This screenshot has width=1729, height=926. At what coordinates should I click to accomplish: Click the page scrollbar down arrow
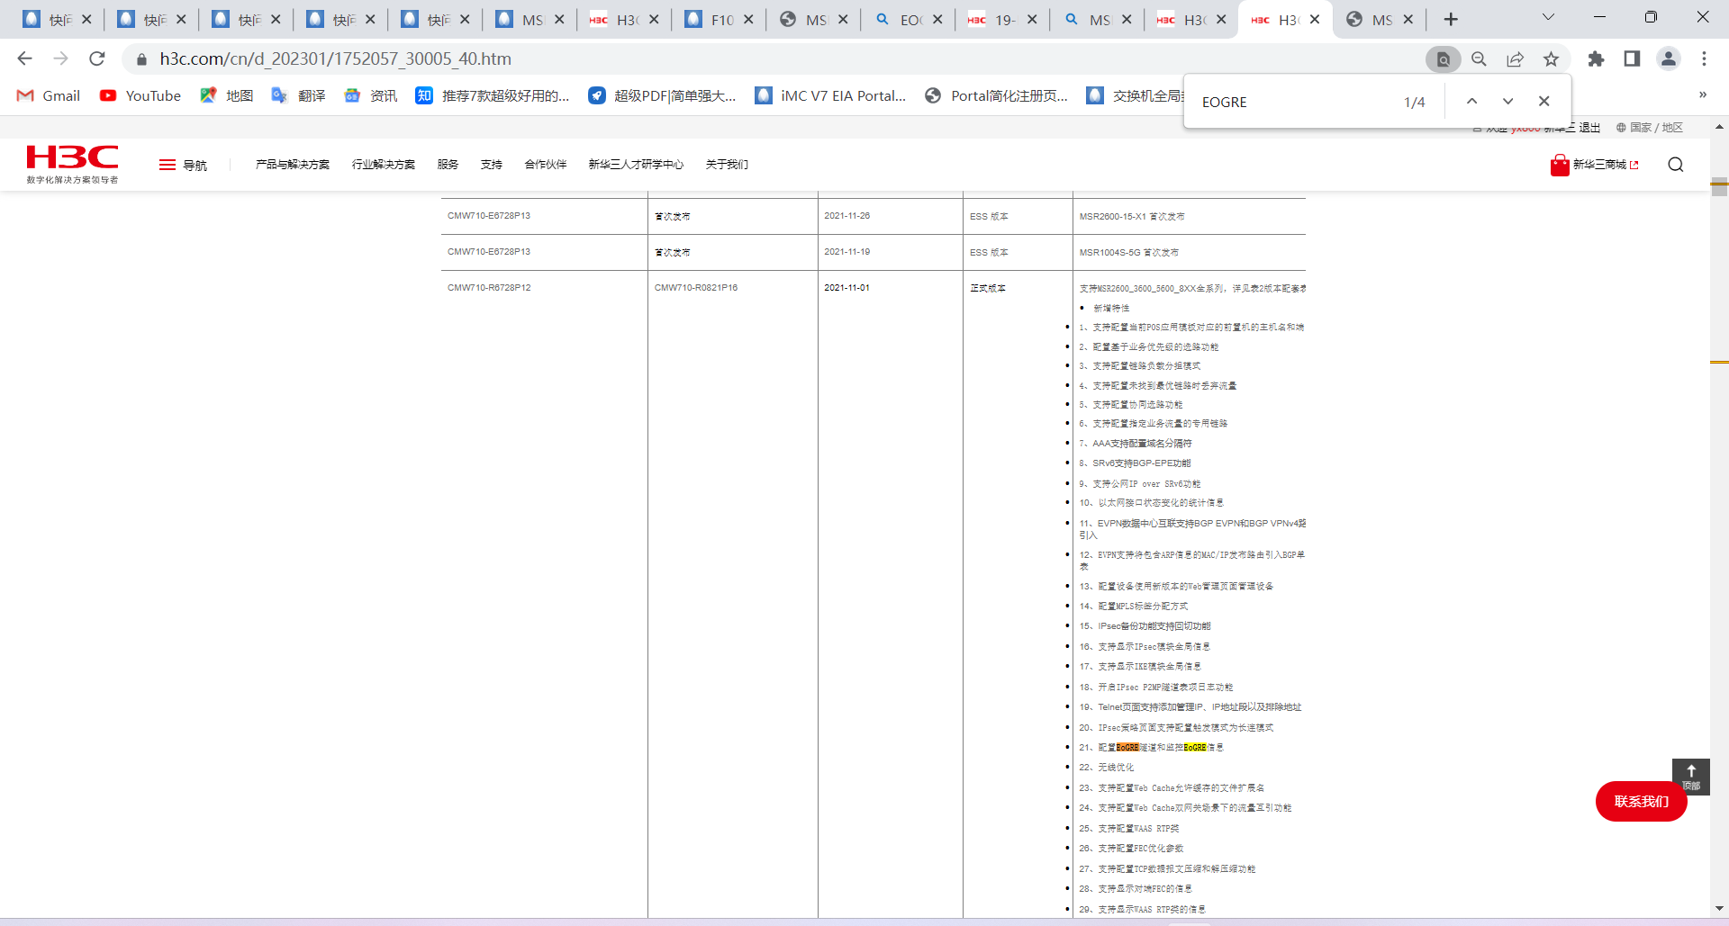(x=1719, y=909)
